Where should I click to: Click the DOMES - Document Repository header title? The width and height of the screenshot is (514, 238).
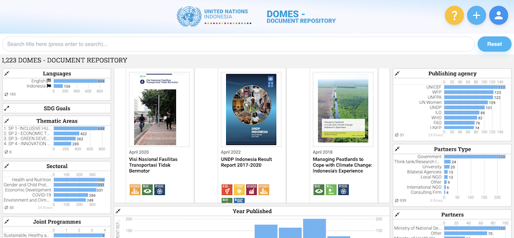coord(301,17)
